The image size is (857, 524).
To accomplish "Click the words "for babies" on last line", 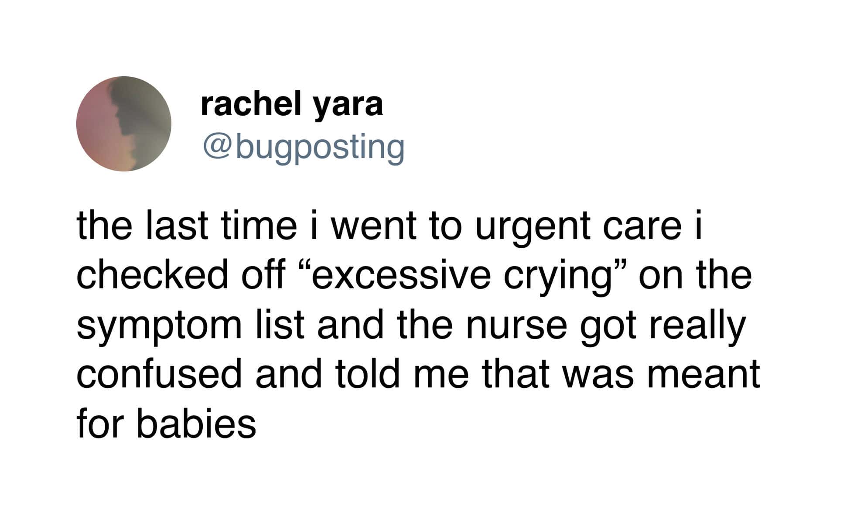I will point(166,424).
